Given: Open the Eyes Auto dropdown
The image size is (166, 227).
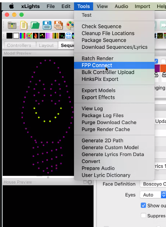Looking at the screenshot, I should 153,195.
